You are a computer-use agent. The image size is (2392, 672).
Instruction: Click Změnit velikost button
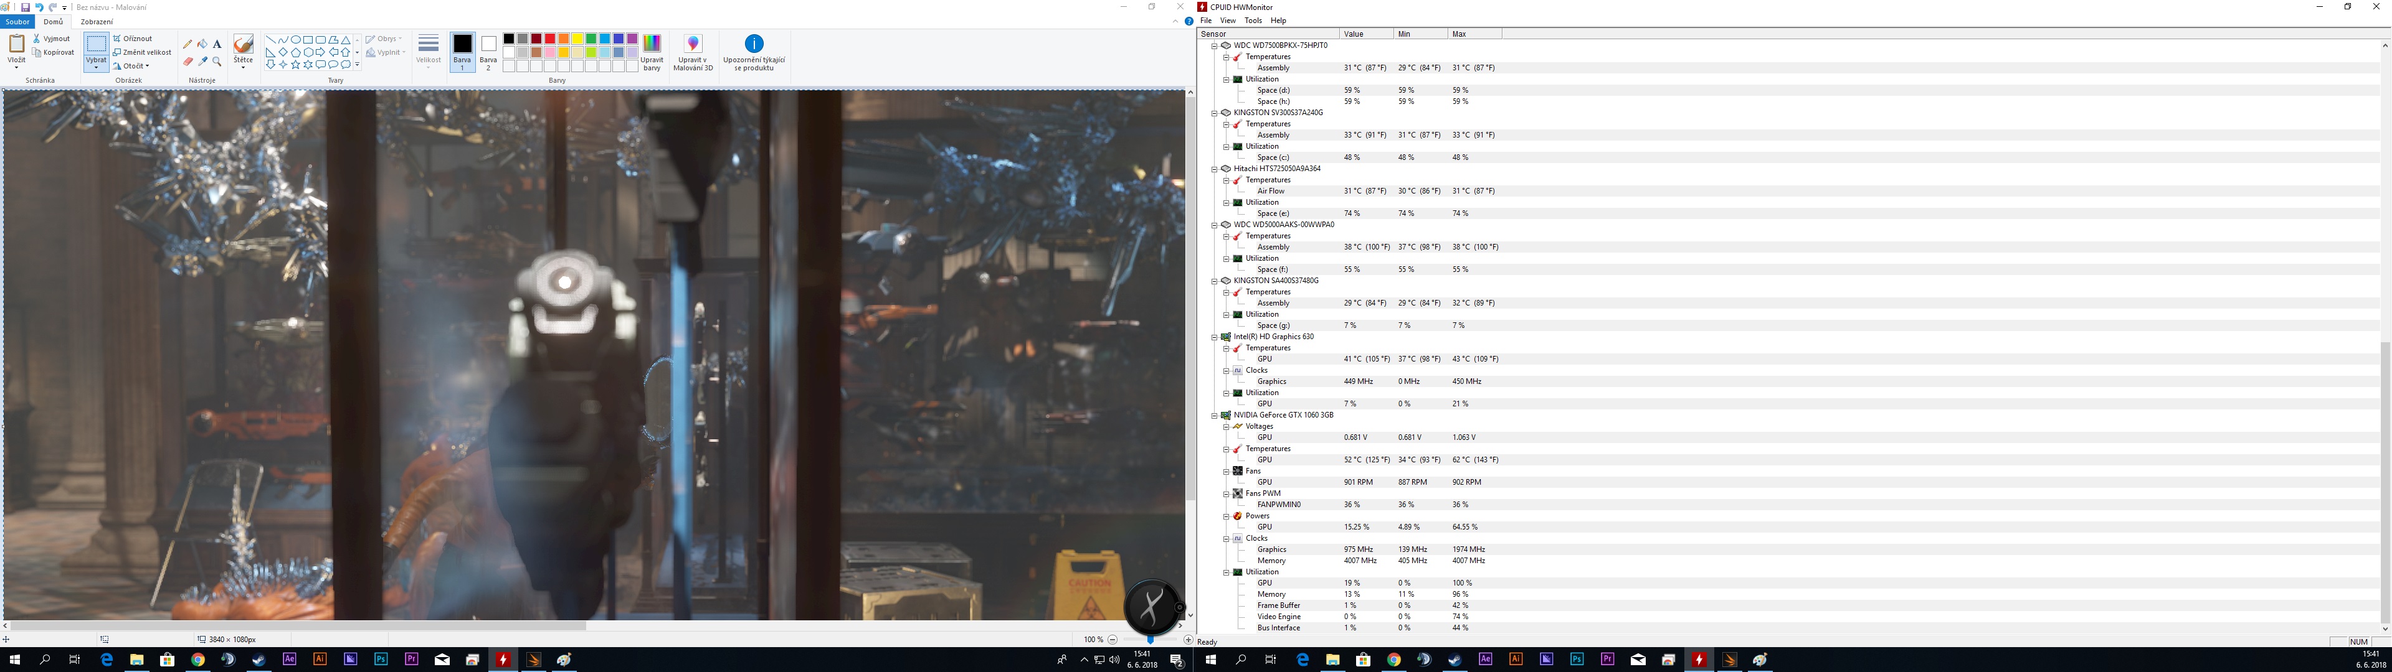coord(142,53)
